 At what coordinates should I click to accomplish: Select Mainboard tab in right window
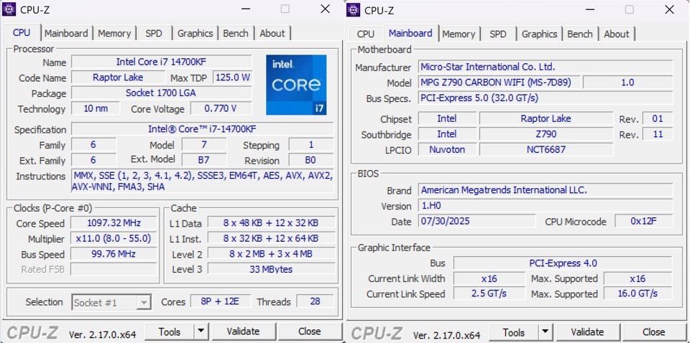click(410, 34)
